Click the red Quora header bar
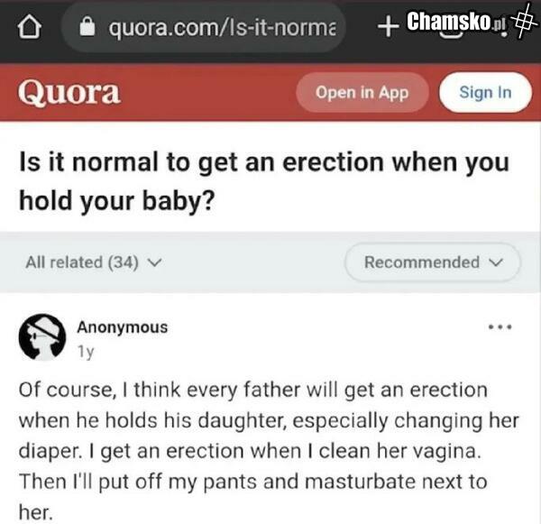 207,93
